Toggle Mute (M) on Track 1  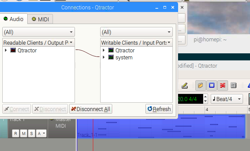point(24,133)
